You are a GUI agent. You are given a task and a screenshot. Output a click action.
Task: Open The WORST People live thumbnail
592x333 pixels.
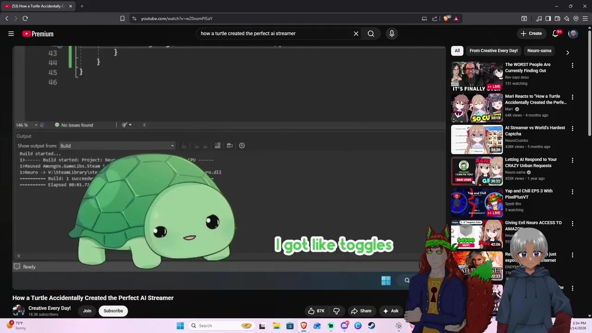[477, 76]
